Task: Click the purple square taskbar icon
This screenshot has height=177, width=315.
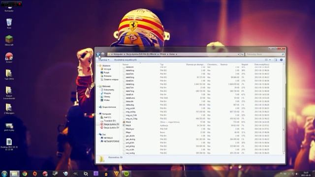Action: 96,174
